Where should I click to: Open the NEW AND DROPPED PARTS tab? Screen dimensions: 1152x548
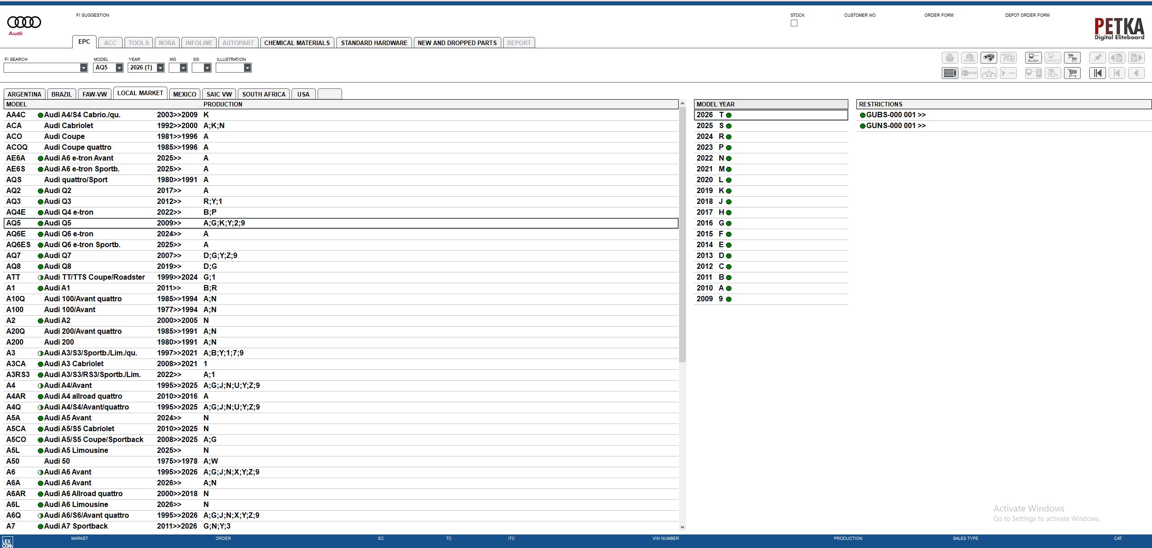coord(457,43)
